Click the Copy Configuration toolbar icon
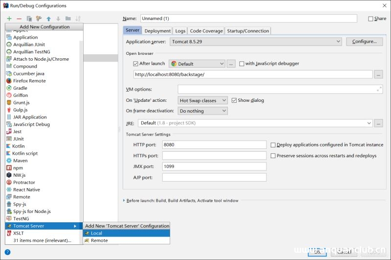Screen dimensions: 391x260 pyautogui.click(x=29, y=19)
